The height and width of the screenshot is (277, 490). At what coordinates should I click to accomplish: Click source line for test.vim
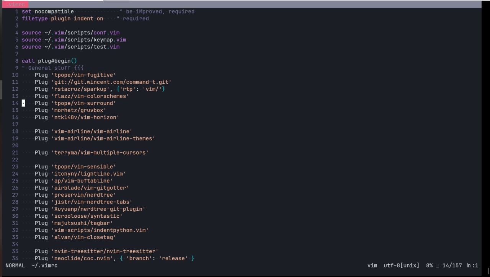pyautogui.click(x=71, y=47)
